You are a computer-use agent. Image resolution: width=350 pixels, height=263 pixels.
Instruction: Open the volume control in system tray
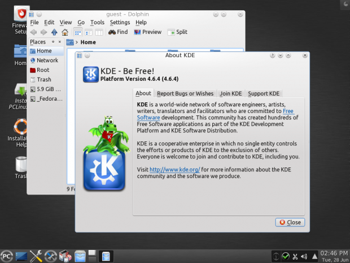[304, 256]
